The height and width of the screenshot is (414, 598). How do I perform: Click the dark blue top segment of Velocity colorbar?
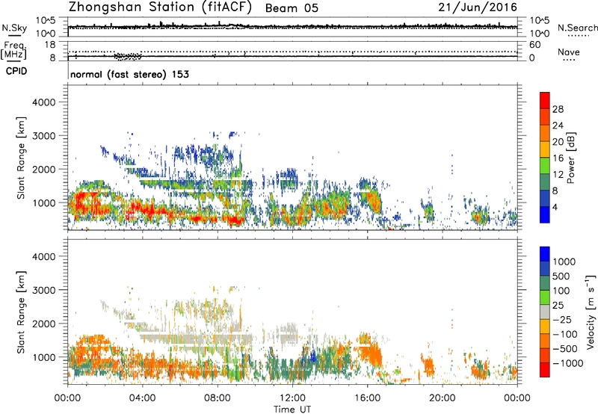[x=545, y=254]
